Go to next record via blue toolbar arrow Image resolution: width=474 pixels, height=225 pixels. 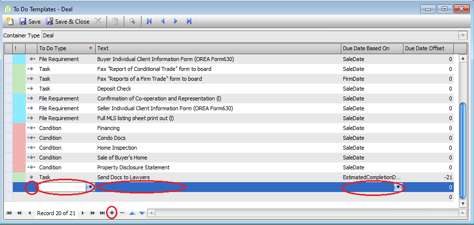coord(176,21)
